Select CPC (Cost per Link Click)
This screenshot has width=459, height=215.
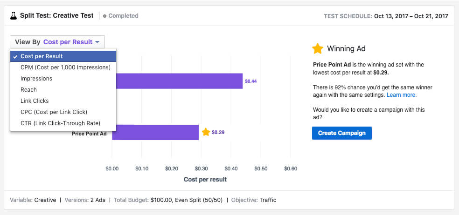pos(54,112)
